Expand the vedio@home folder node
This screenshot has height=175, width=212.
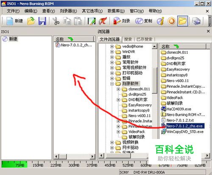[x=112, y=47]
